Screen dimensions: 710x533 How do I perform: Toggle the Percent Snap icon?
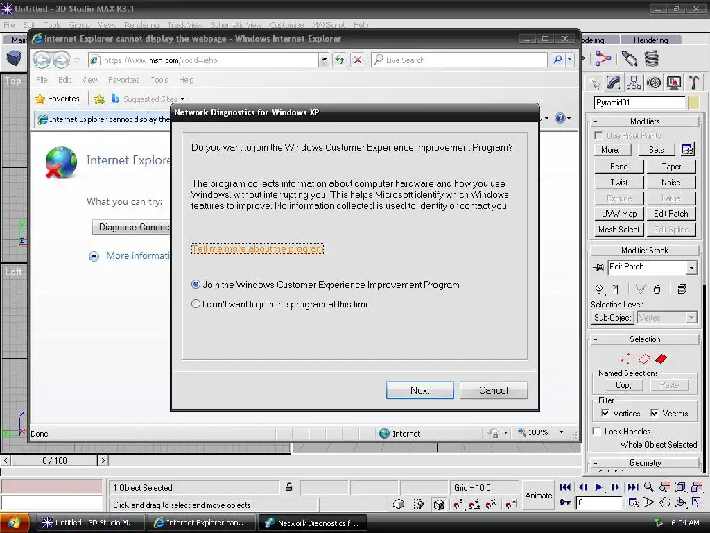coord(492,504)
